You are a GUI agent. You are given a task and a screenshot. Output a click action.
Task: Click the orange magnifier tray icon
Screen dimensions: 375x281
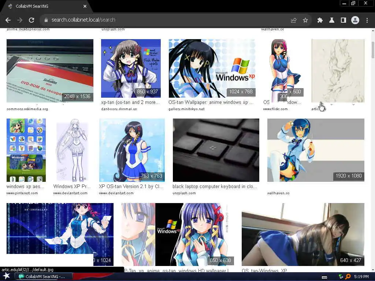click(348, 277)
